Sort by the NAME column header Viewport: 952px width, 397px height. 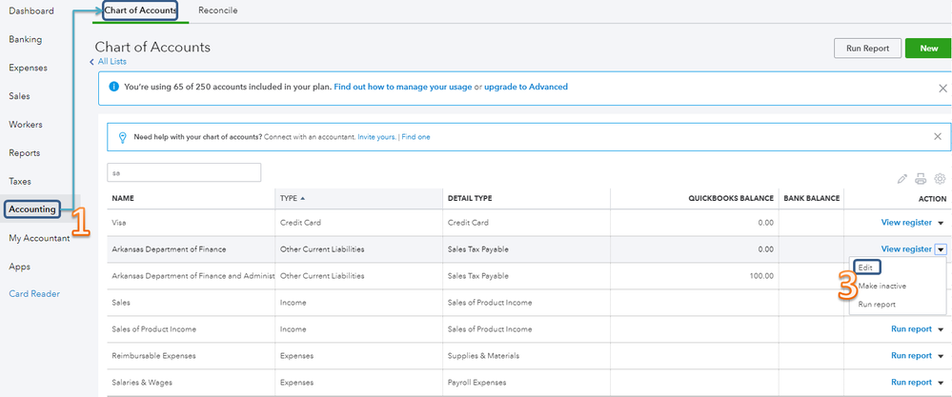123,198
